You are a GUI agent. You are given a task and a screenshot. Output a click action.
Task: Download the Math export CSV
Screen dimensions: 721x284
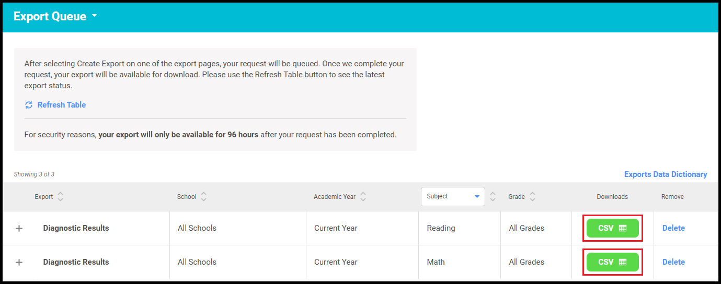[x=612, y=262]
